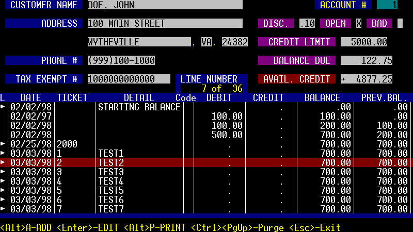Click the CREDIT column header
413x232 pixels.
tap(268, 97)
